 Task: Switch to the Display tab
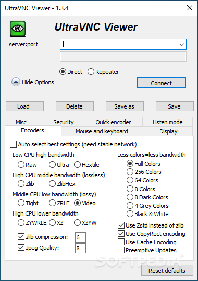(x=168, y=131)
